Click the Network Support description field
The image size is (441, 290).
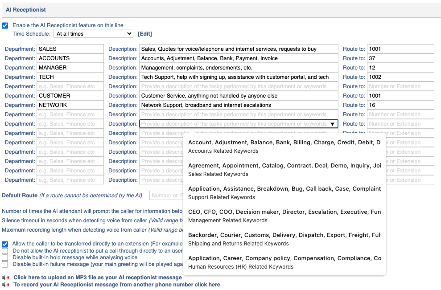(239, 105)
